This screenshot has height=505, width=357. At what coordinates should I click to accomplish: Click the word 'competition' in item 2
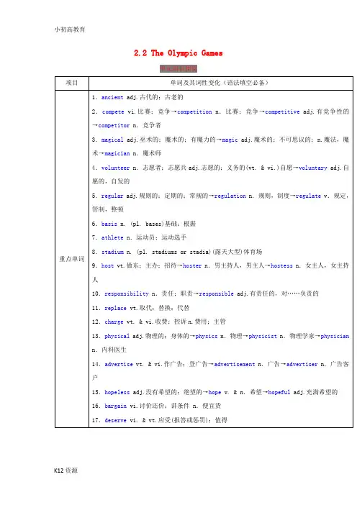pyautogui.click(x=194, y=112)
